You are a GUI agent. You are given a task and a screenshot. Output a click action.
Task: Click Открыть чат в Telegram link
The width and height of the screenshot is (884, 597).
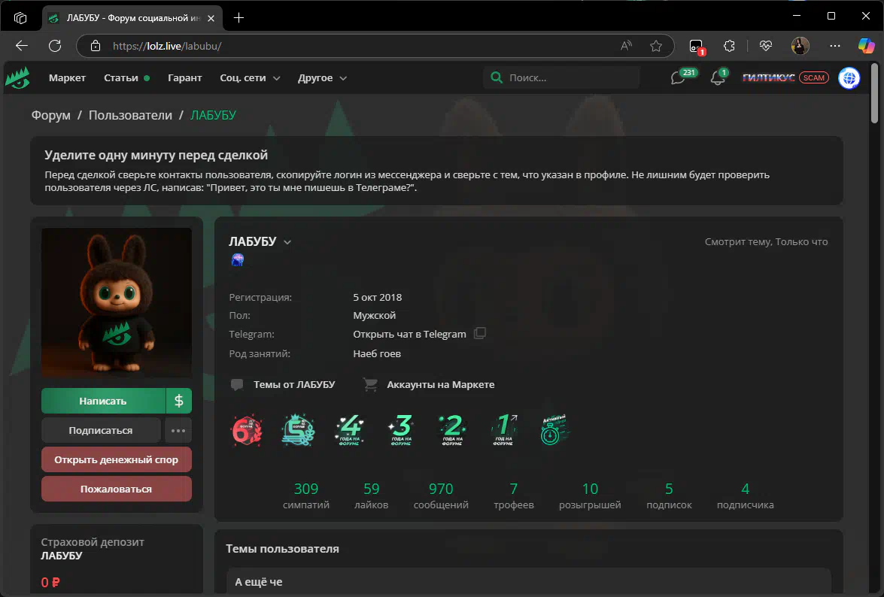pos(409,334)
